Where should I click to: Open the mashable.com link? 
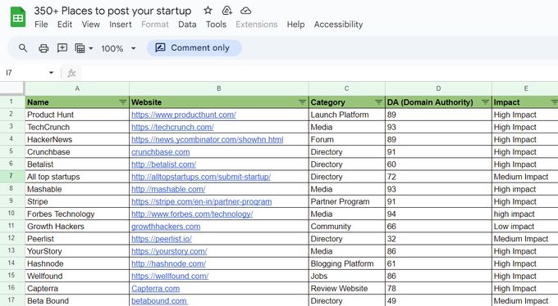pyautogui.click(x=168, y=189)
